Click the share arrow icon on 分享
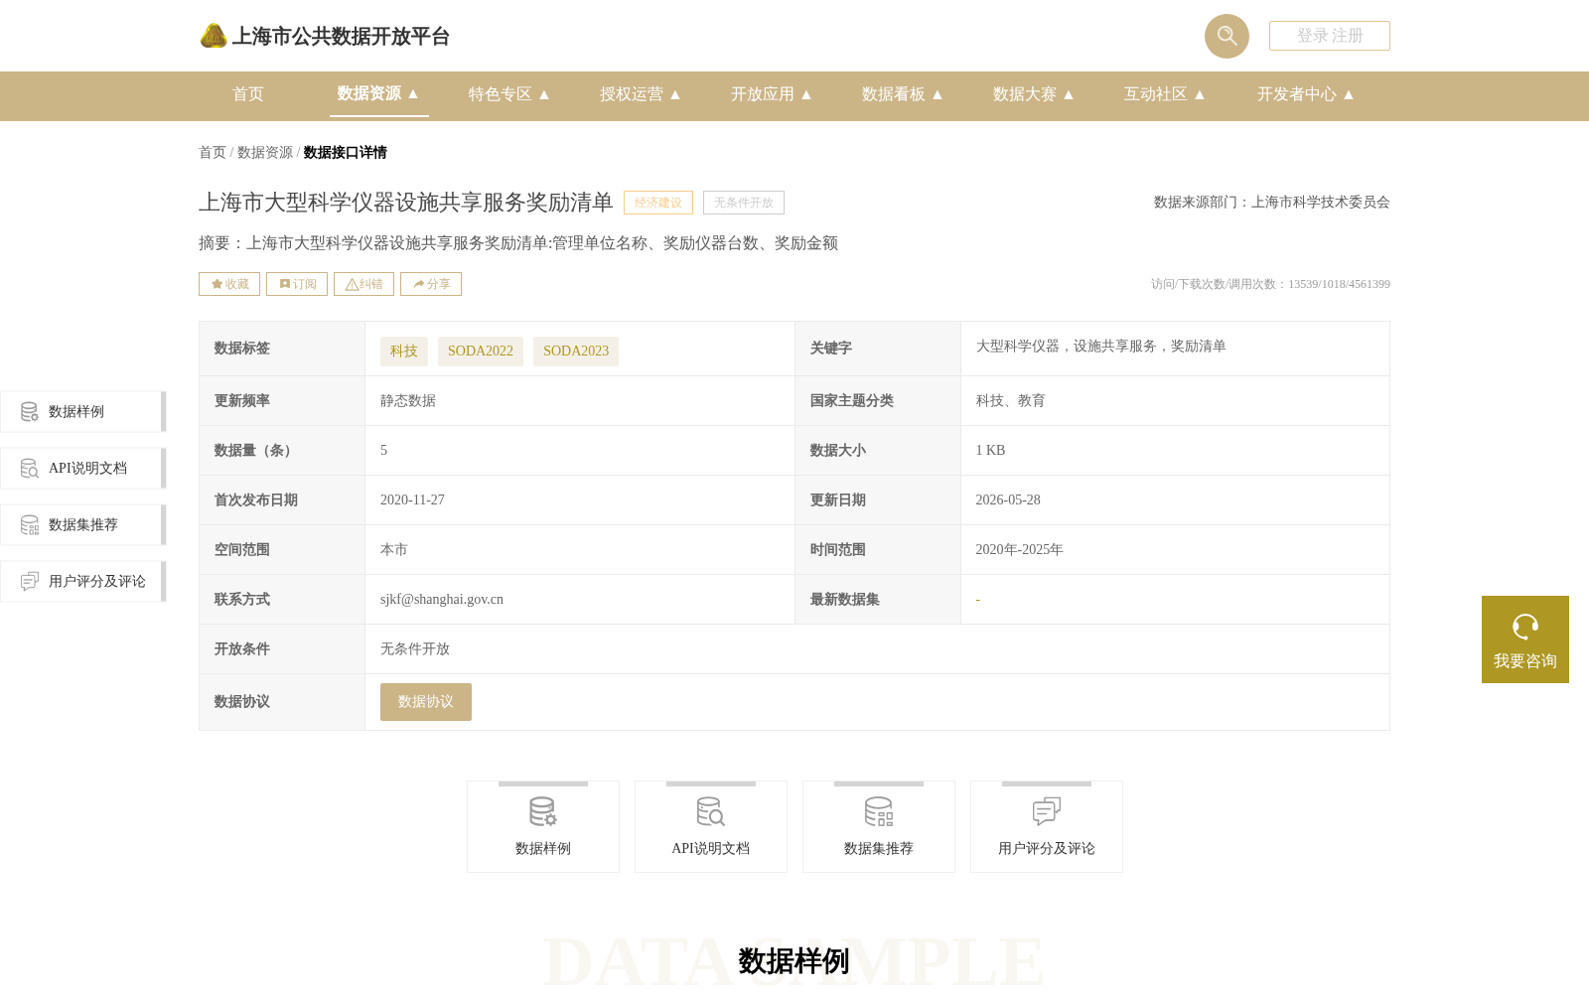 [419, 284]
